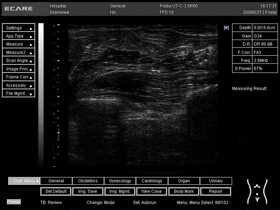Click the Body Mark button
Screen dimensions: 280x210
(x=184, y=191)
